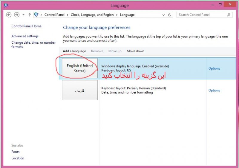
Task: Click the Move up command
Action: [115, 51]
